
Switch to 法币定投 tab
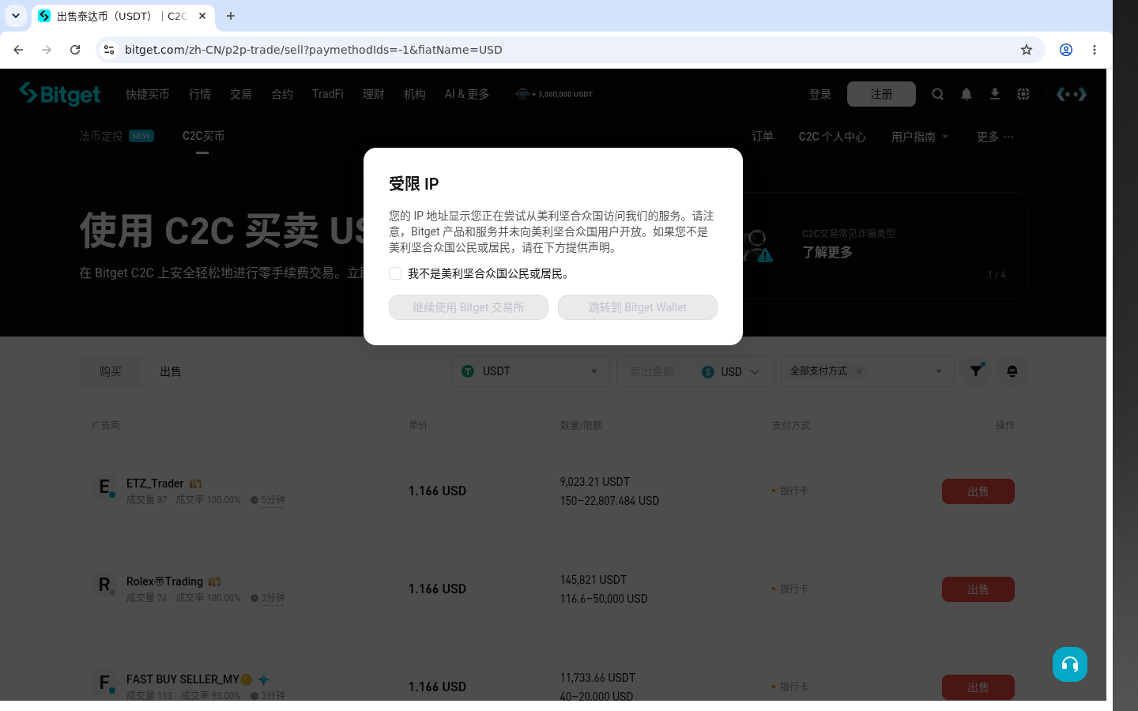pos(116,136)
